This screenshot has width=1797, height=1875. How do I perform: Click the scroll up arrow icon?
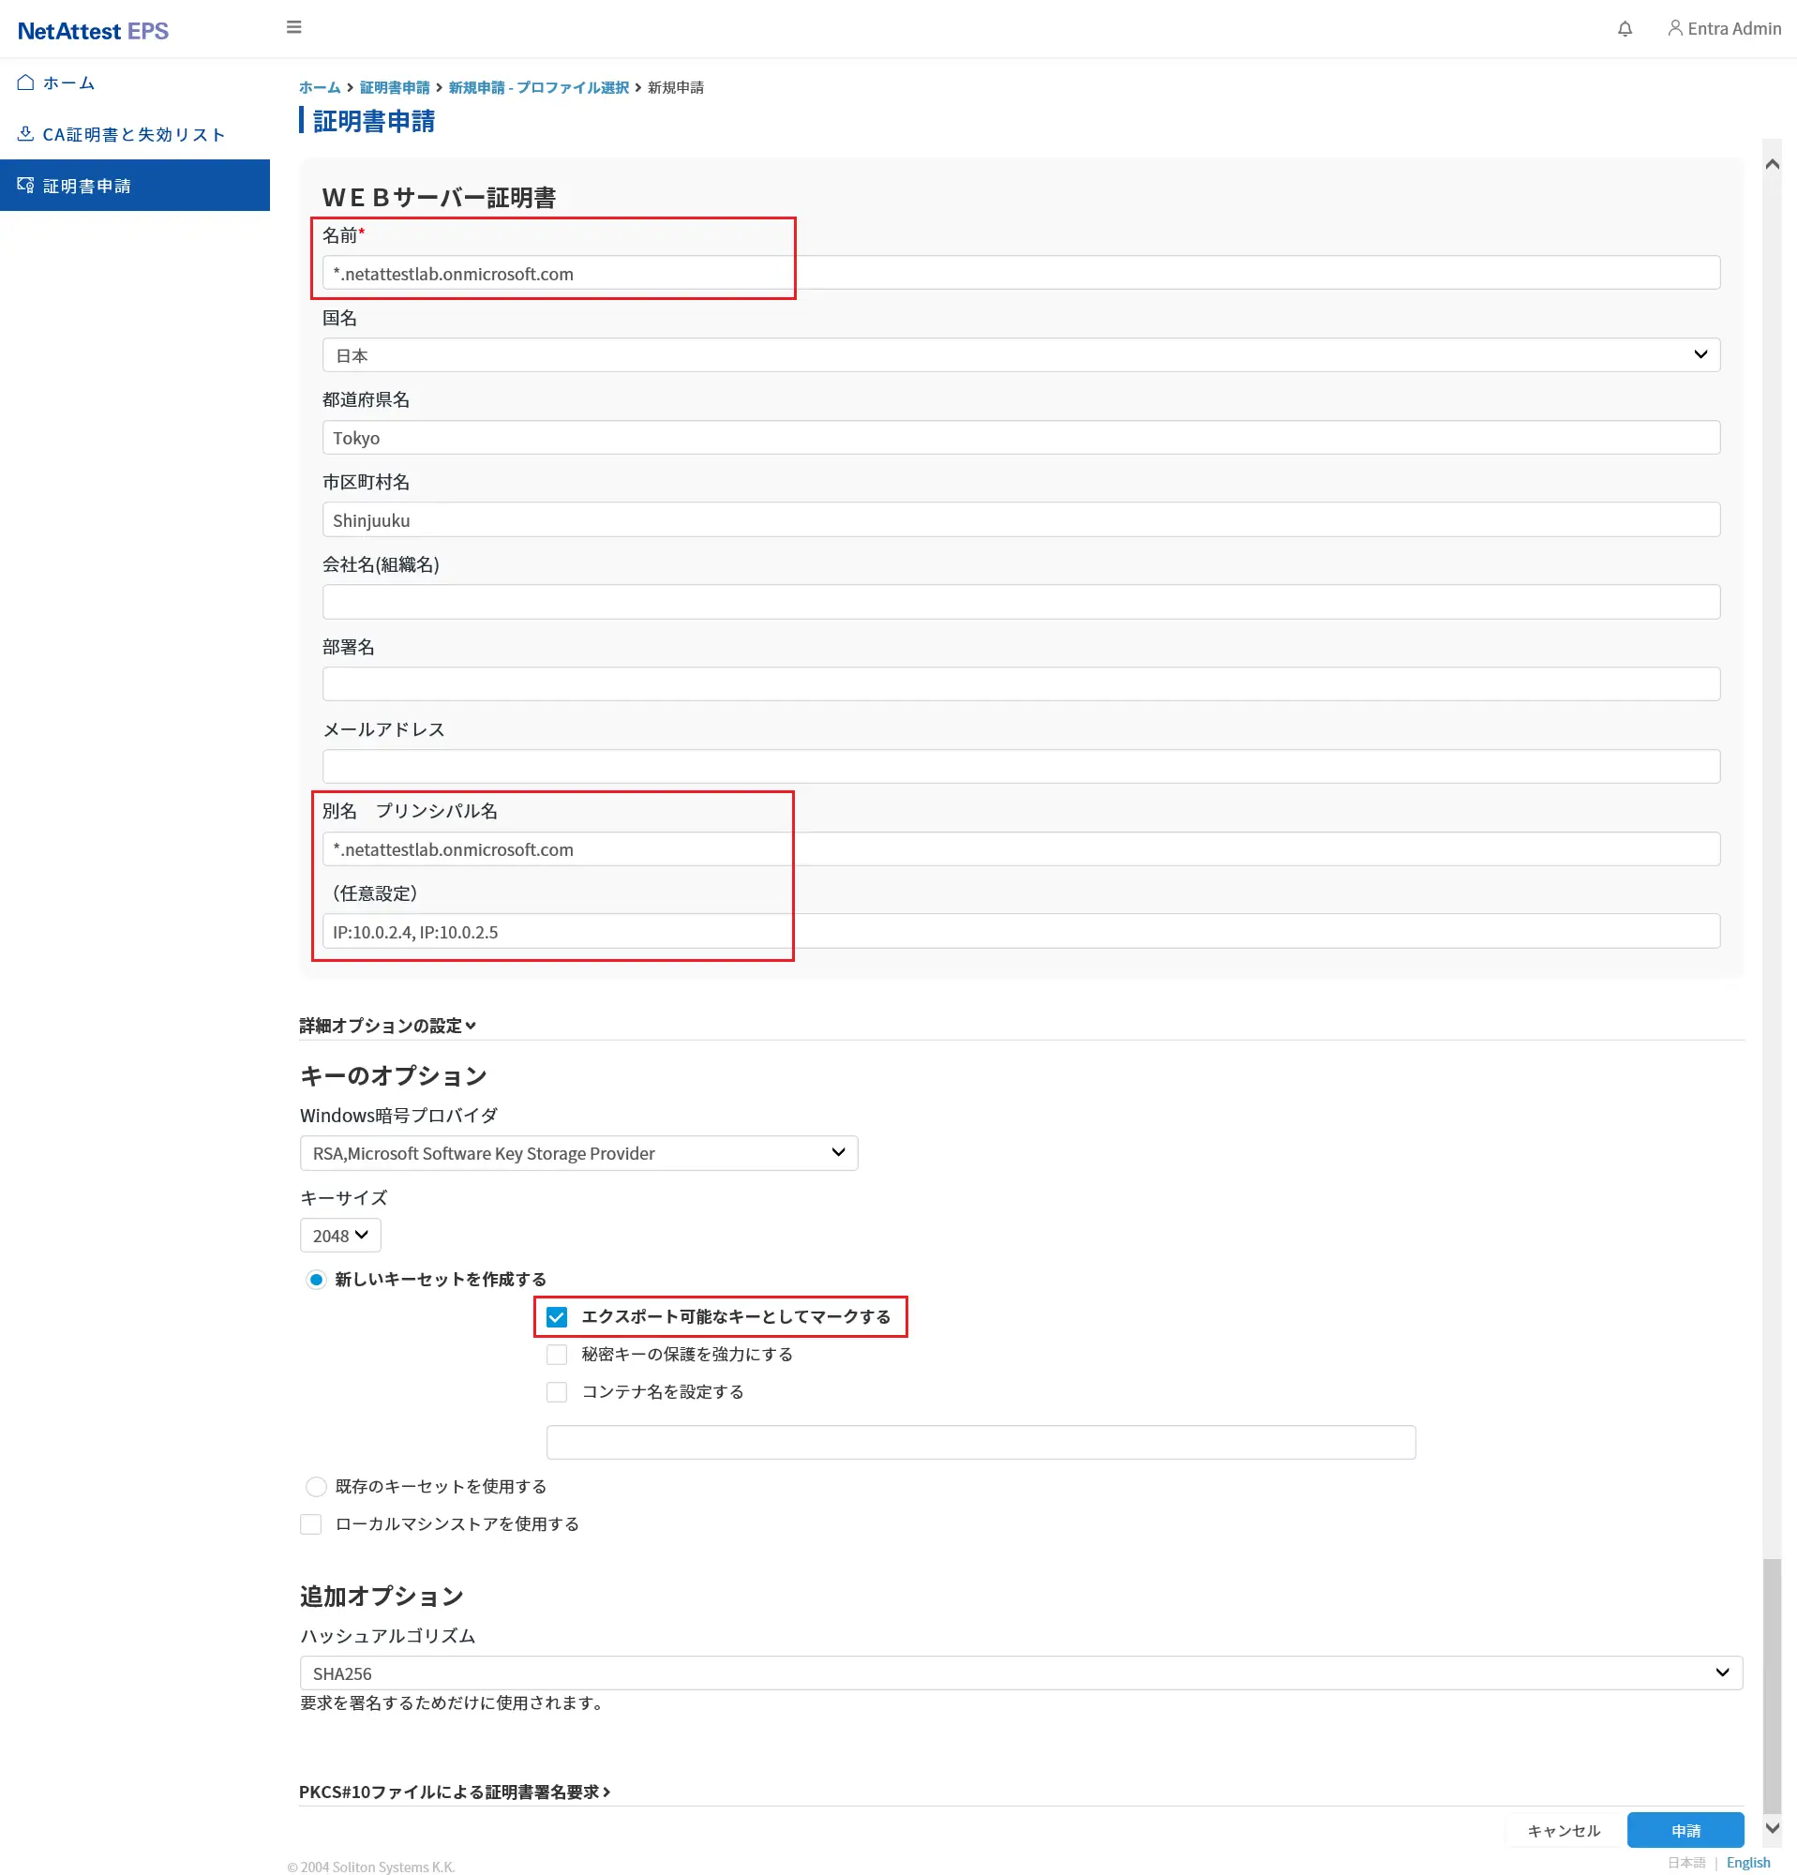click(1771, 165)
